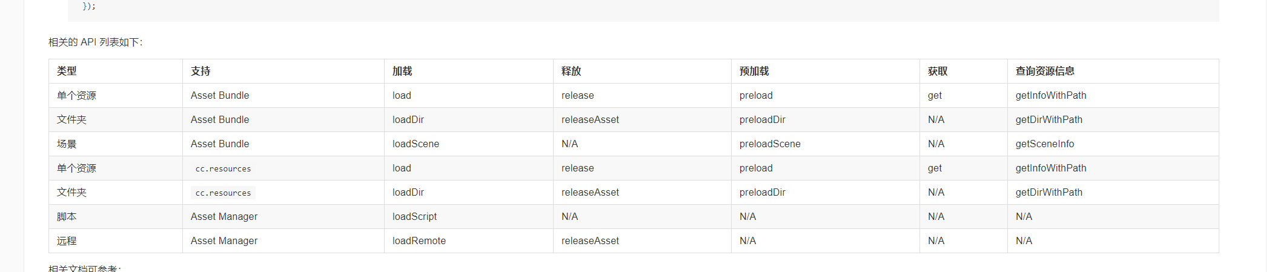Click the 脚本 row label
This screenshot has height=272, width=1269.
67,217
